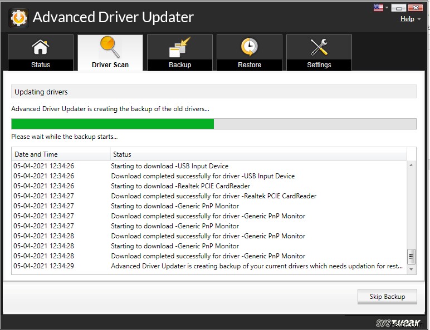430x330 pixels.
Task: Select the Driver Scan magnifier icon
Action: [x=110, y=48]
